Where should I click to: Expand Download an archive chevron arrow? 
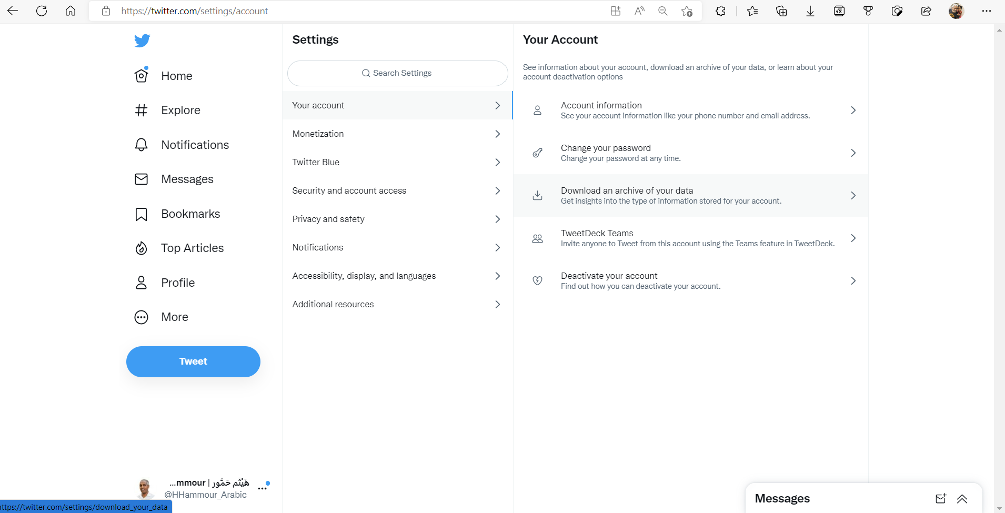[x=853, y=196]
